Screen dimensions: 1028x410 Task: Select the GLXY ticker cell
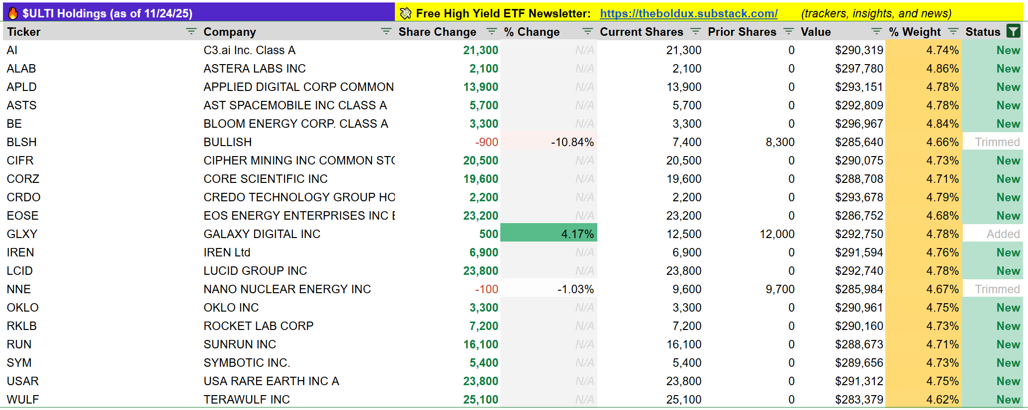tap(101, 234)
